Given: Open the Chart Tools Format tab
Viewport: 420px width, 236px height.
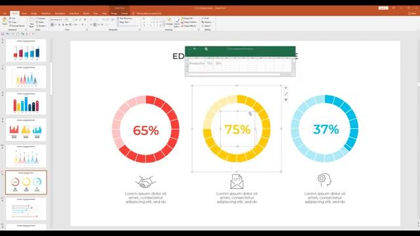Looking at the screenshot, I should point(124,13).
